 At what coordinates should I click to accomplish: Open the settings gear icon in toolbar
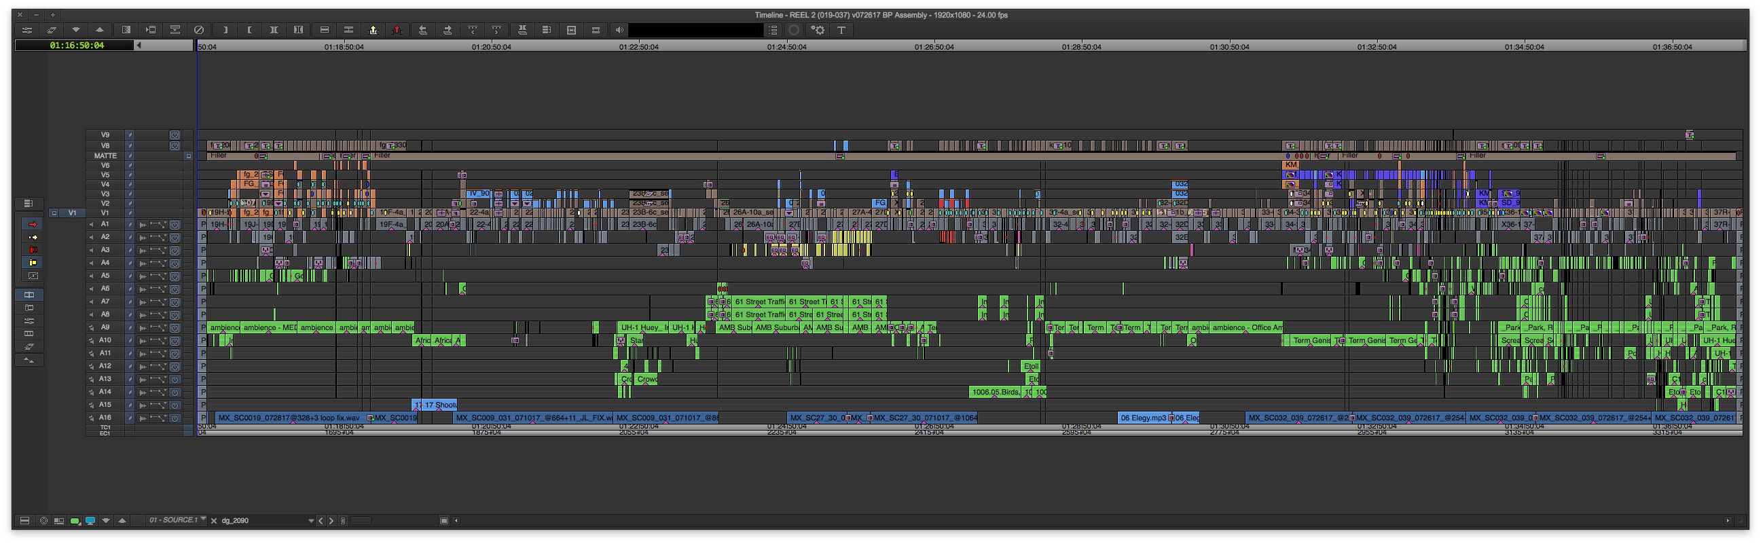pos(818,30)
